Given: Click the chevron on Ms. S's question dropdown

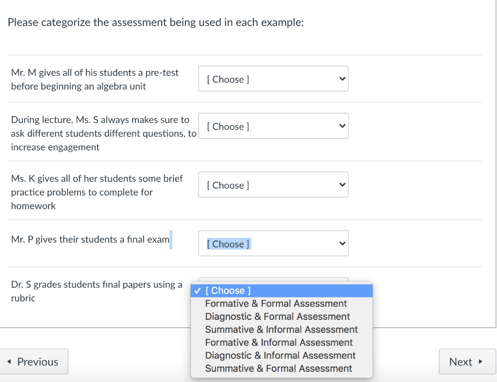Looking at the screenshot, I should 343,126.
